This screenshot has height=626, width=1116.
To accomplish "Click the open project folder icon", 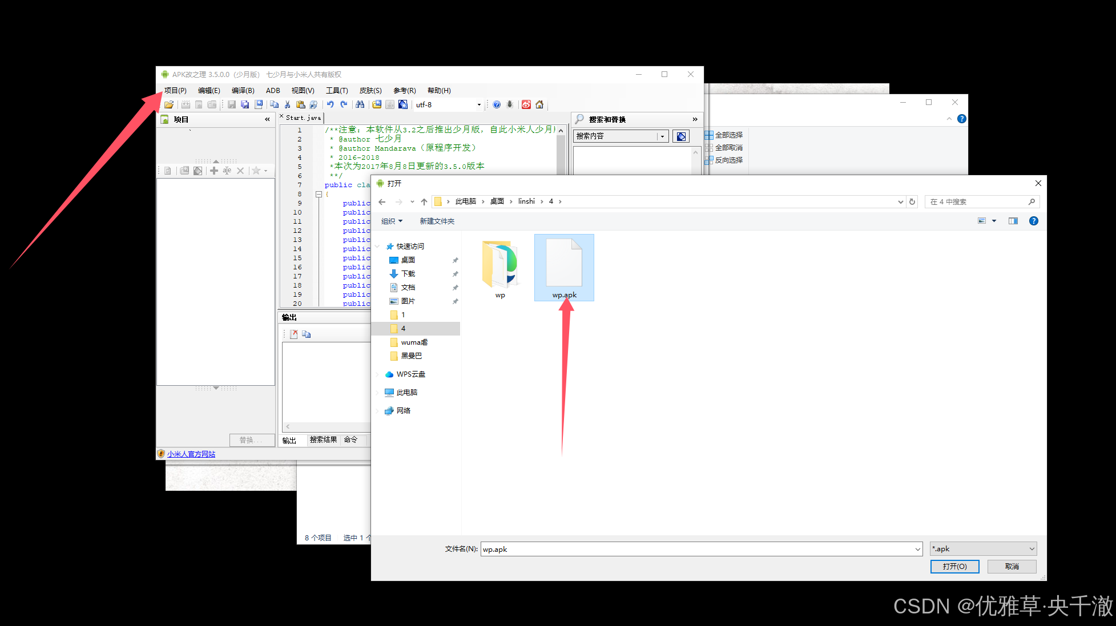I will tap(169, 105).
